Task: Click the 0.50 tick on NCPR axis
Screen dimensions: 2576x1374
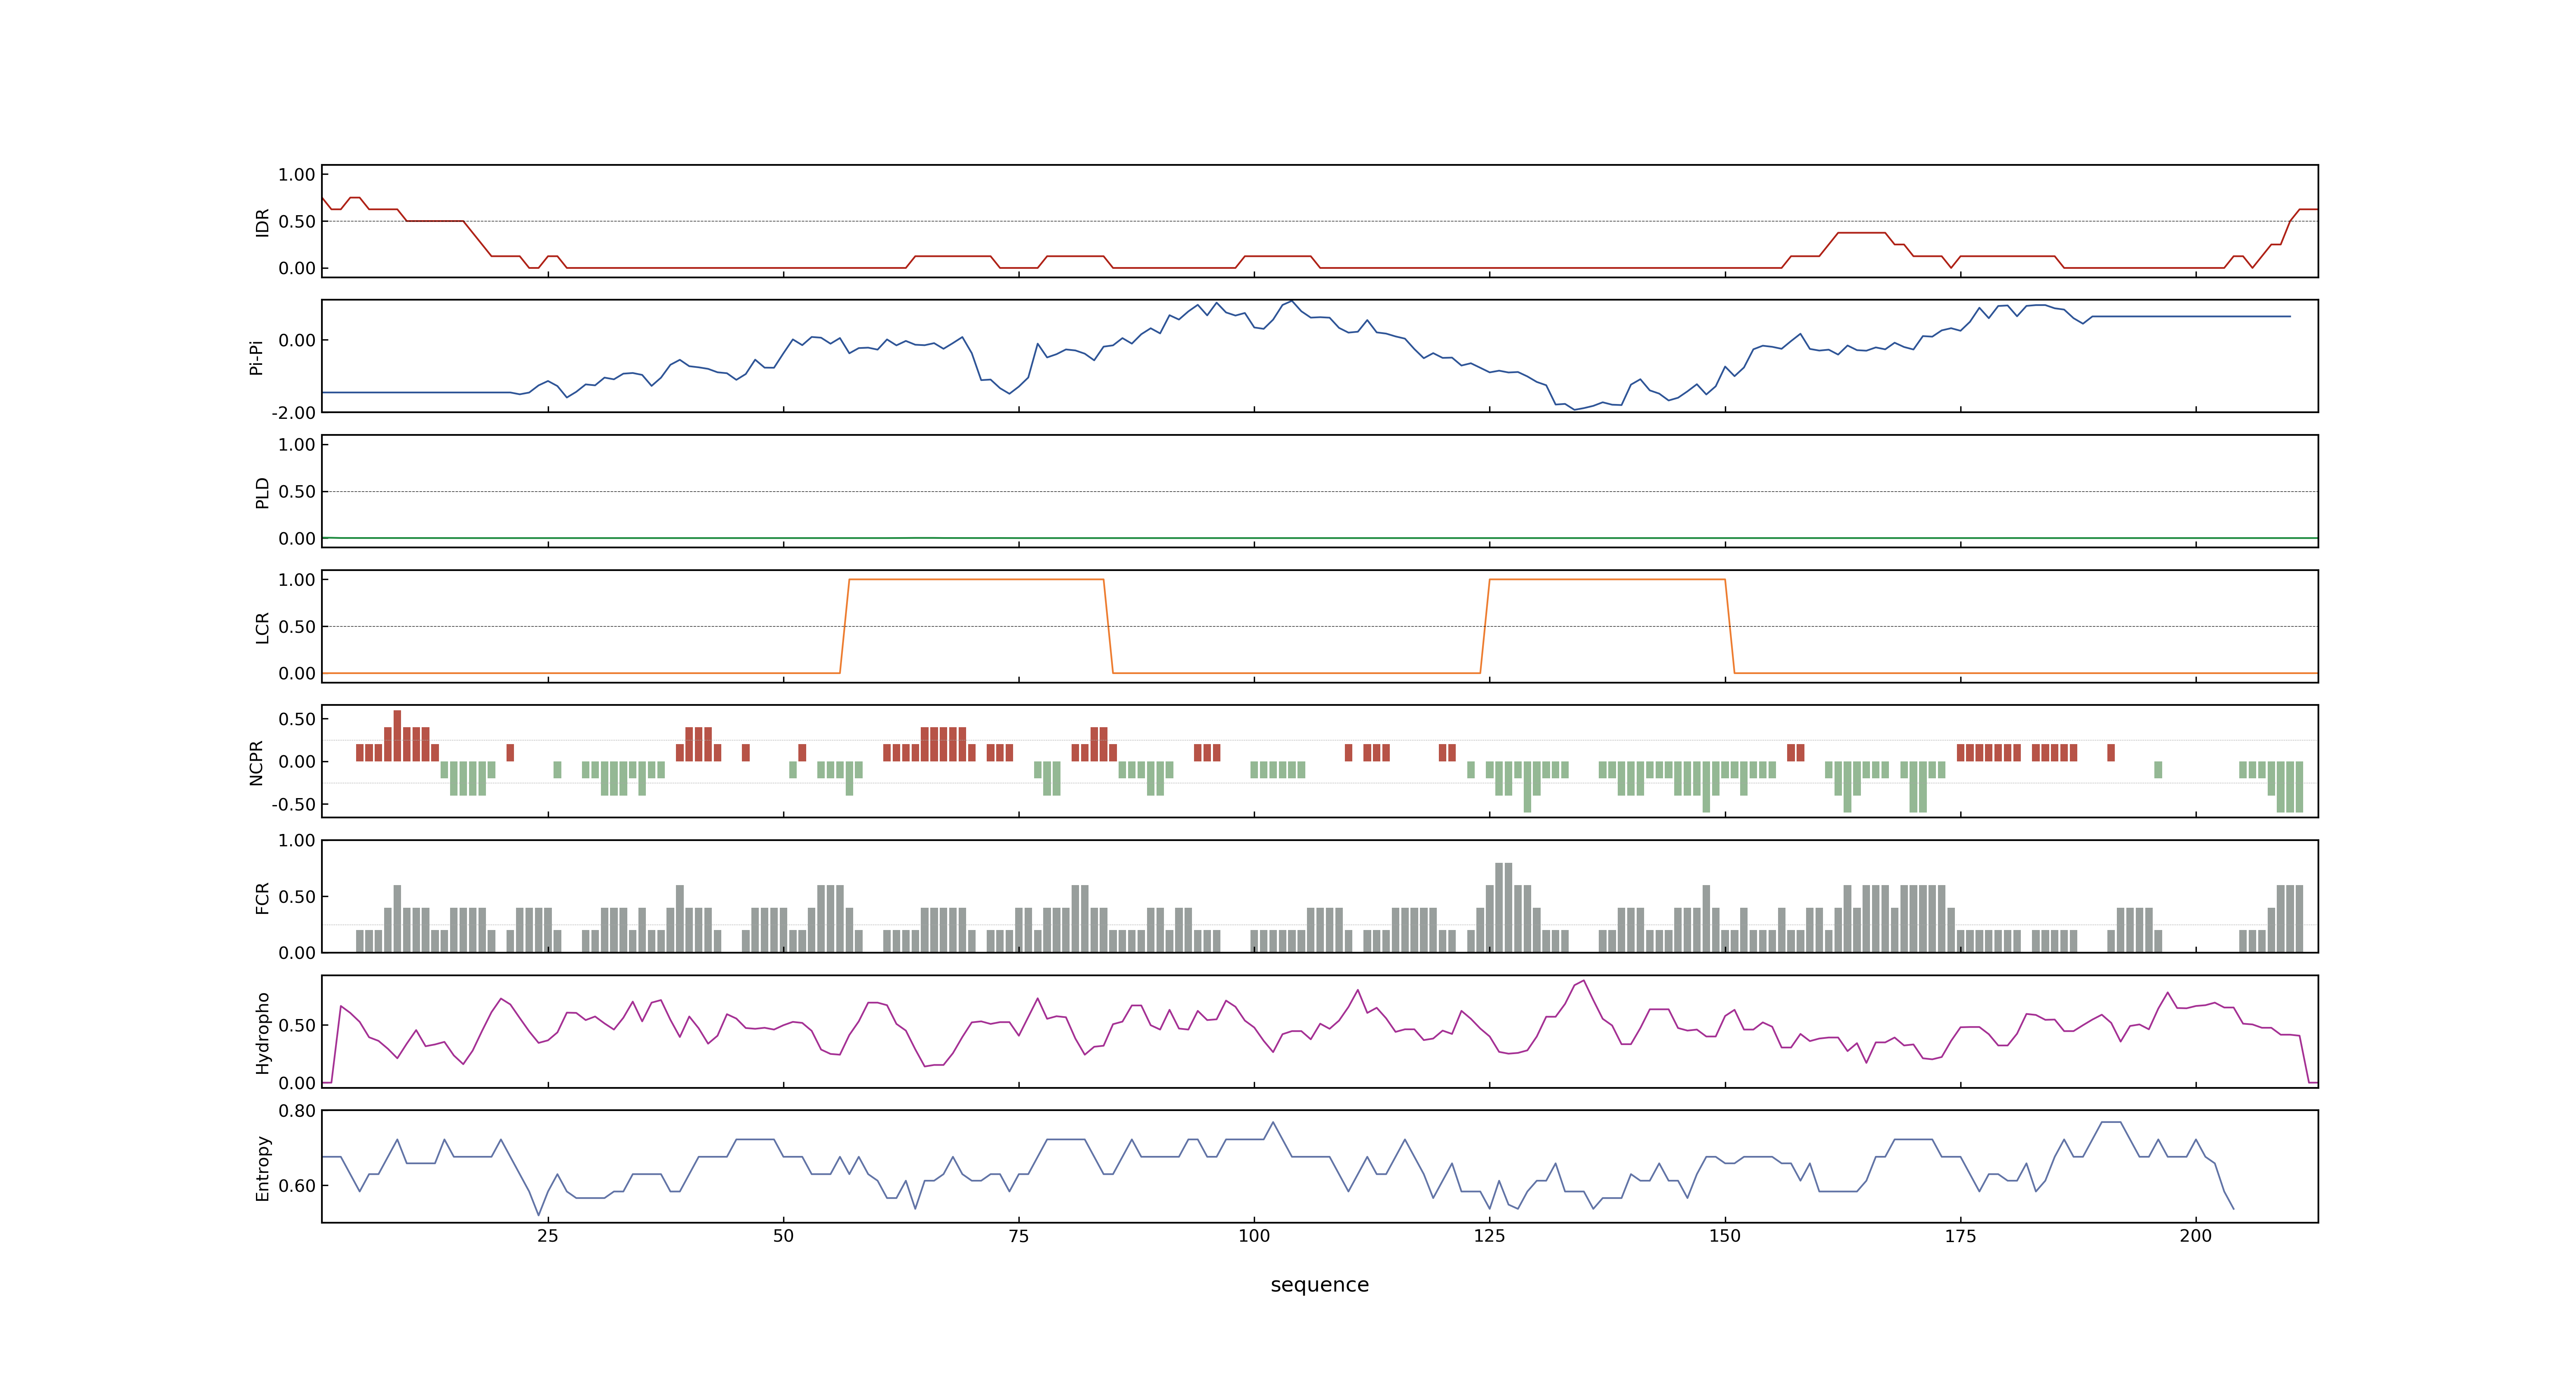Action: point(297,719)
